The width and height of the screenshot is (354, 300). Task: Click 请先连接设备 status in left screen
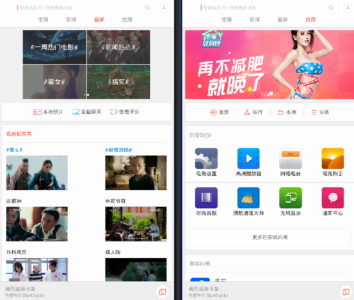(x=20, y=288)
